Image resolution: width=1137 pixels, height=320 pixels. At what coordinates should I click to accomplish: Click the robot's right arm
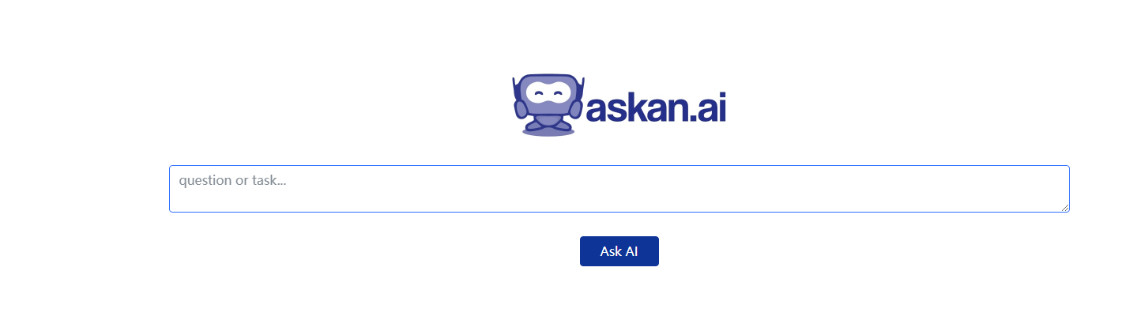coord(576,110)
